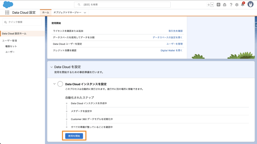Open the setup gear icon
257x144 pixels.
pos(237,5)
